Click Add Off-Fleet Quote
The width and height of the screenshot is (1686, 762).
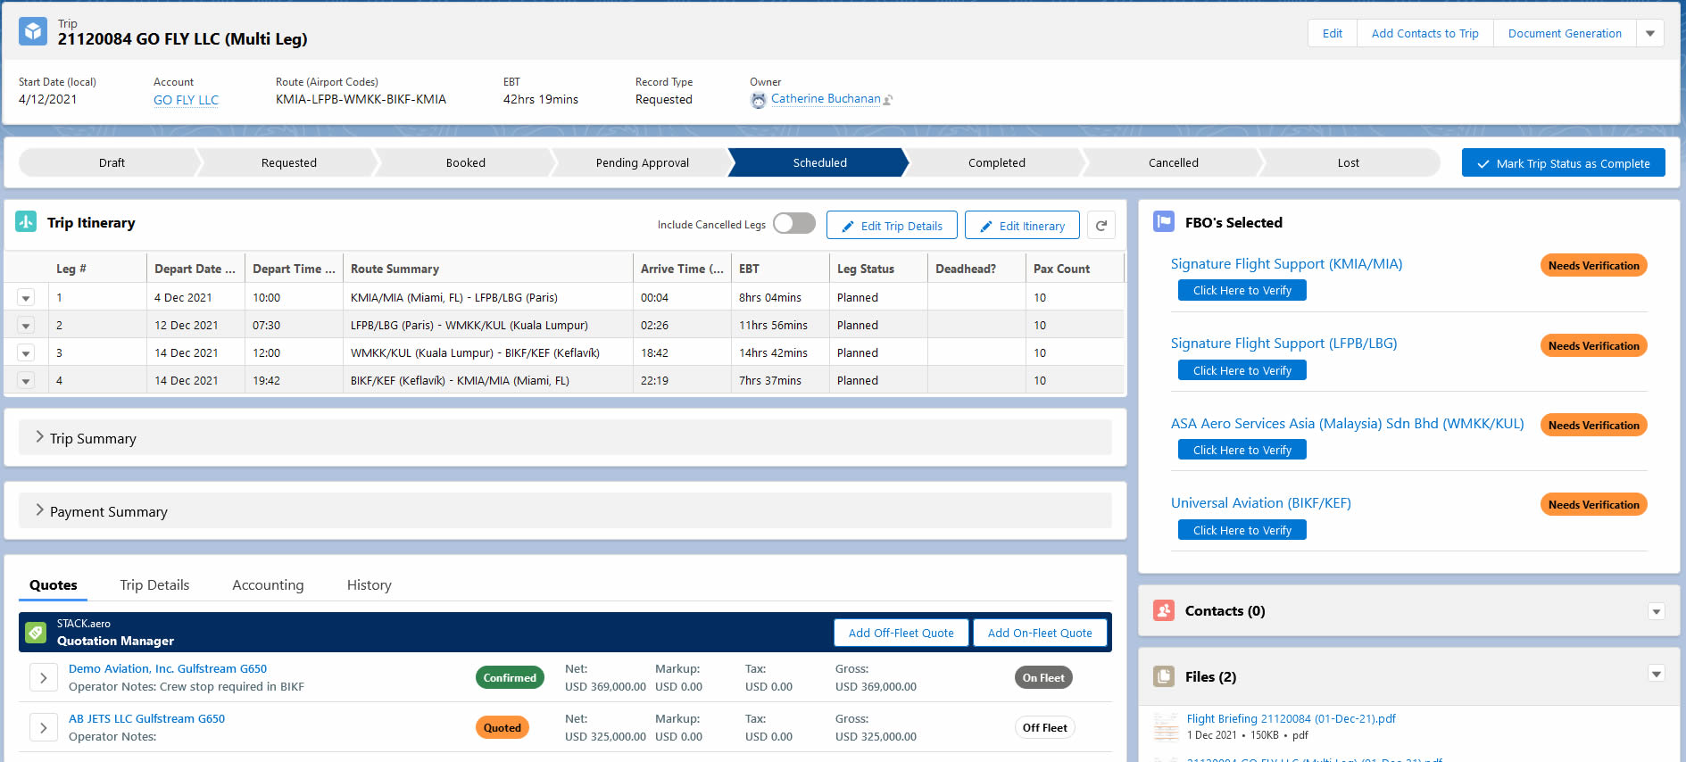(901, 633)
